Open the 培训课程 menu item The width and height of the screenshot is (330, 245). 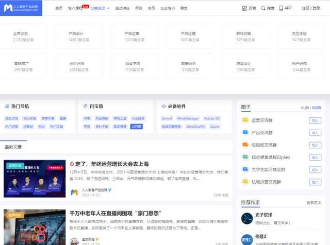click(x=75, y=8)
